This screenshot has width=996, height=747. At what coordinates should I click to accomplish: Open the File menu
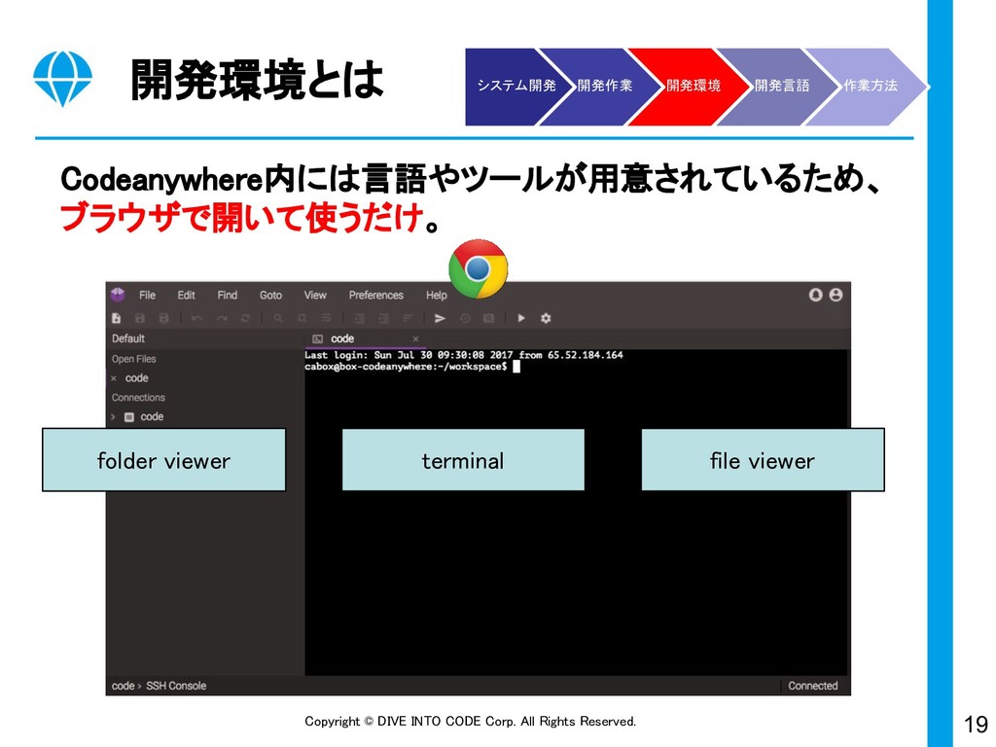148,296
